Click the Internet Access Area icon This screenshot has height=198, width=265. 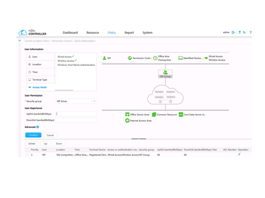(127, 121)
